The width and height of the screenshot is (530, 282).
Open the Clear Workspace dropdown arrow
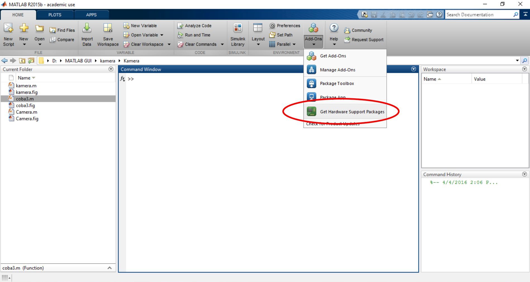(x=169, y=44)
